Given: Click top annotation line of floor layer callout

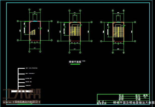Looking at the screenshot, I should click(31, 68).
